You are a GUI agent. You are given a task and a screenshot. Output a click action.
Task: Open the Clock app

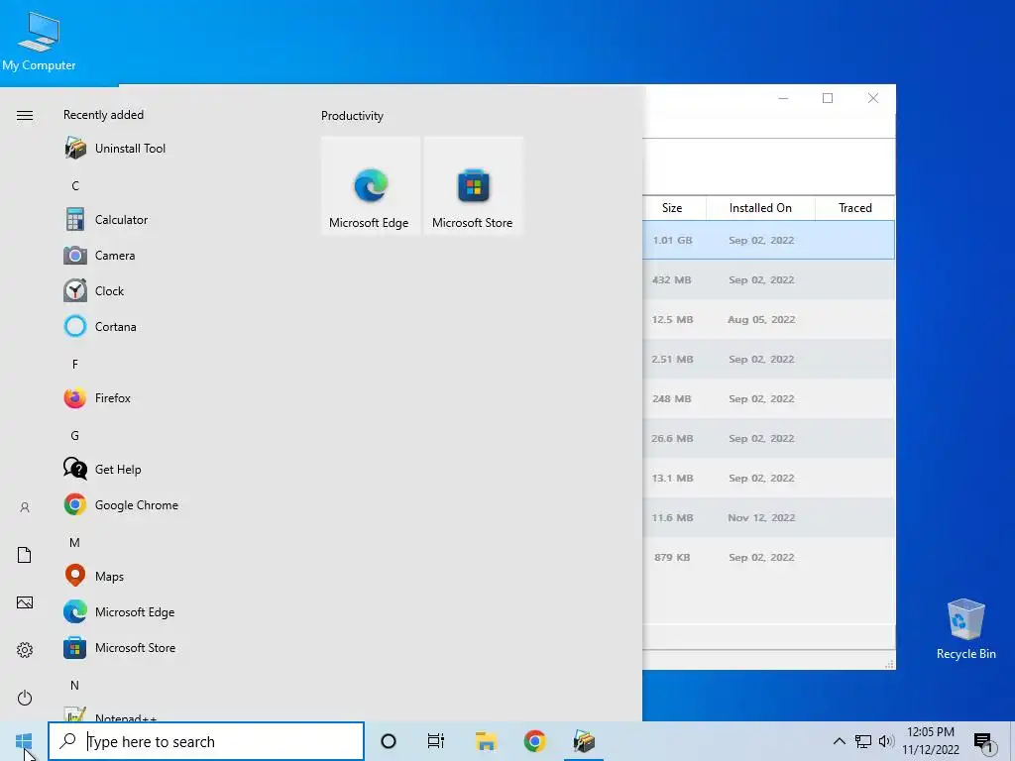(x=94, y=290)
